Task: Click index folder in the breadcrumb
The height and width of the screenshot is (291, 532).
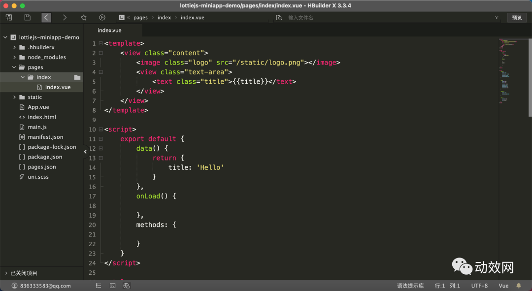Action: [164, 18]
